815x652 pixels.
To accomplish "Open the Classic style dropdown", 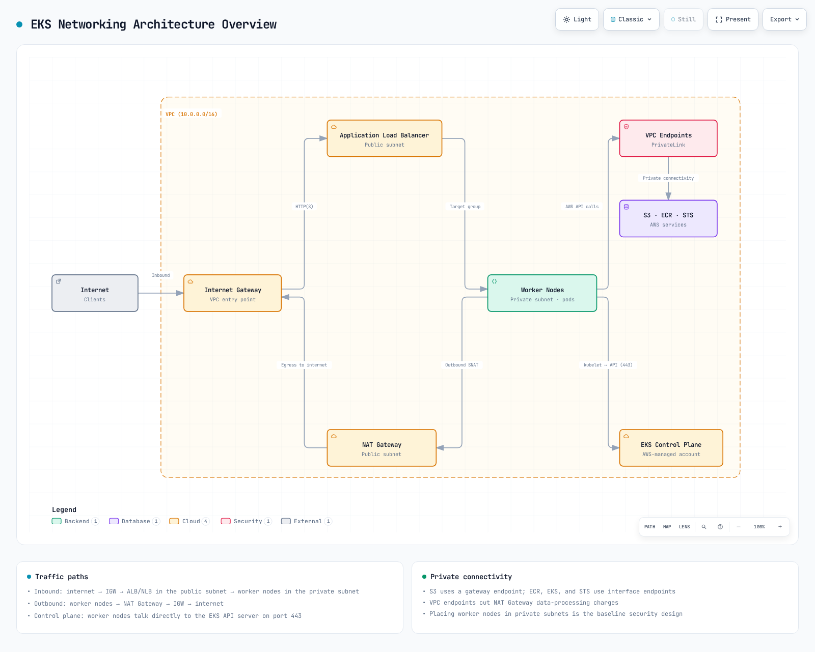I will pos(631,19).
